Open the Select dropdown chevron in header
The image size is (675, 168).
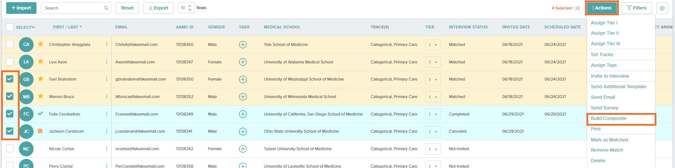33,27
